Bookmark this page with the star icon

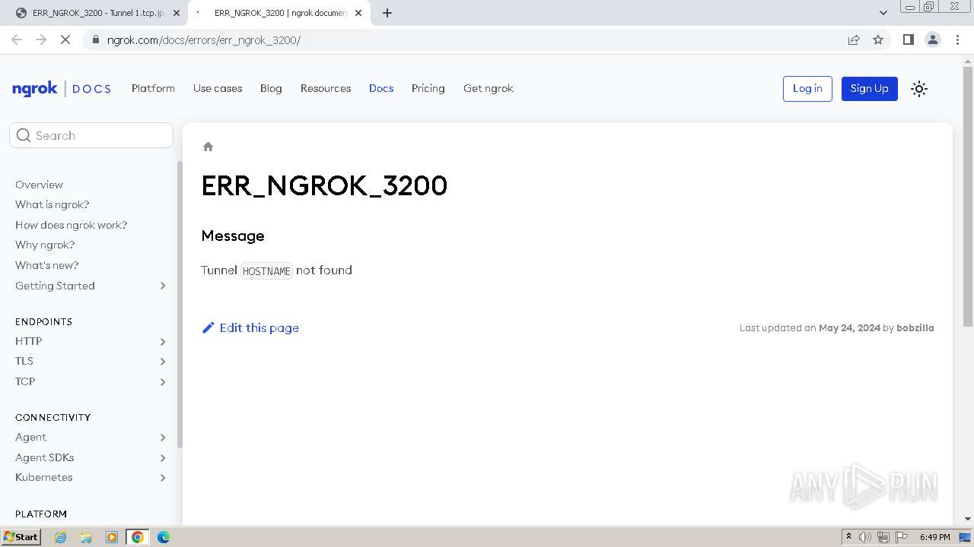[878, 40]
